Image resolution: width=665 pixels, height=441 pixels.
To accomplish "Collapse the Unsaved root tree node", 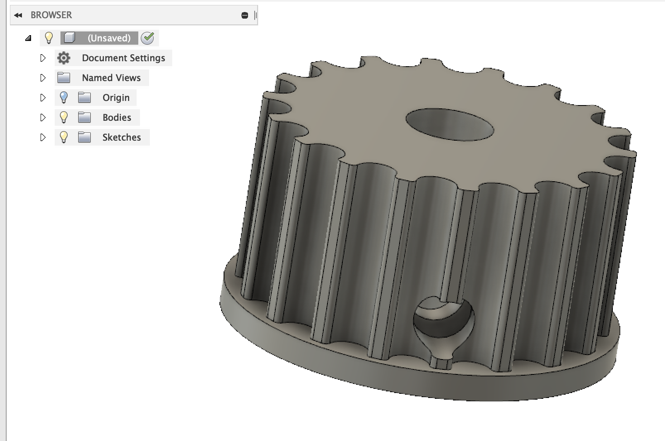I will click(x=28, y=38).
